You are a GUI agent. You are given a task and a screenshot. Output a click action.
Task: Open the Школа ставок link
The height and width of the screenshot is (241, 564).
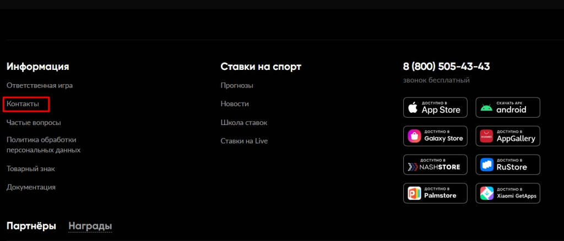click(244, 123)
